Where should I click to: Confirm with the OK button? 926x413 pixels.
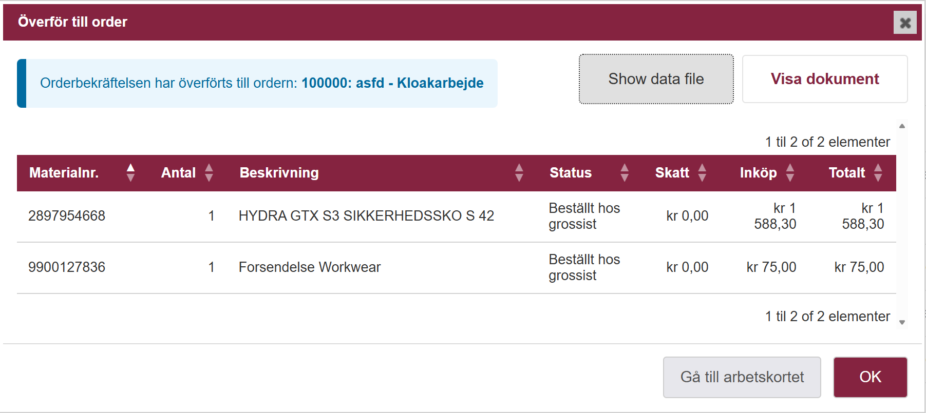870,377
